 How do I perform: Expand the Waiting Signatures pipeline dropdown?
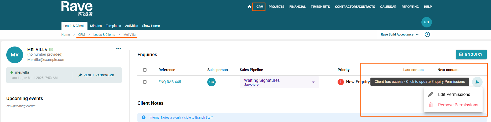click(x=313, y=82)
